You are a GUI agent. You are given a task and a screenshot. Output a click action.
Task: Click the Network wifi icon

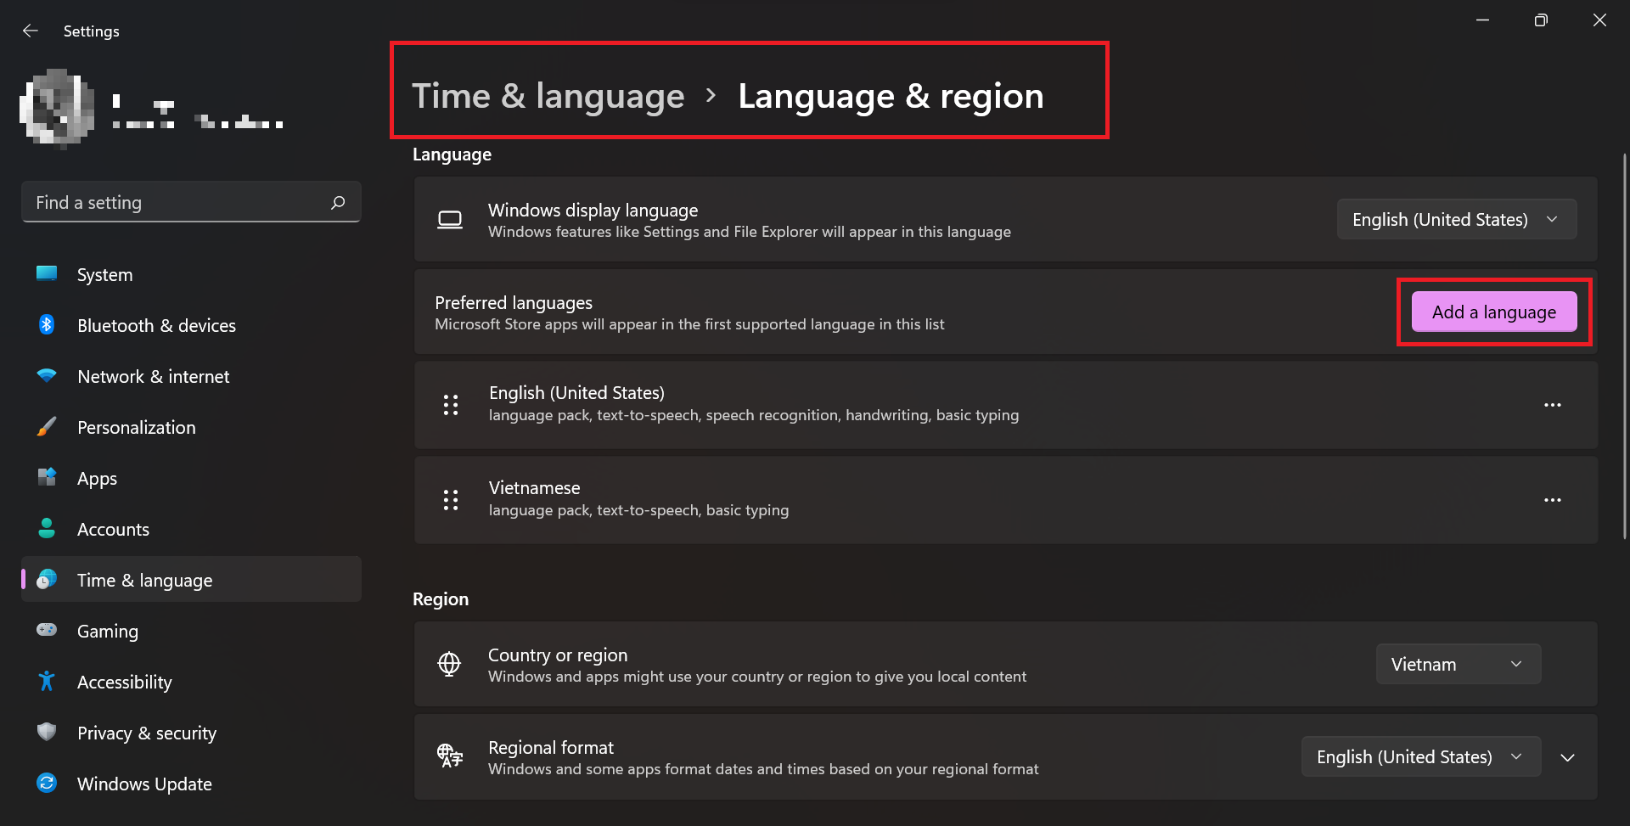[47, 375]
